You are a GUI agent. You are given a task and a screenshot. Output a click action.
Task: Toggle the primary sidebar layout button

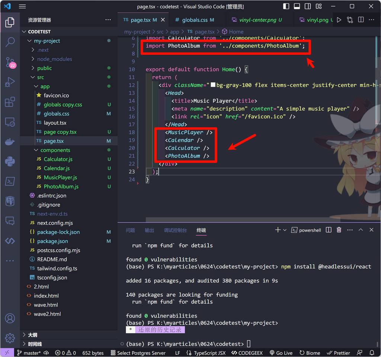(x=286, y=6)
